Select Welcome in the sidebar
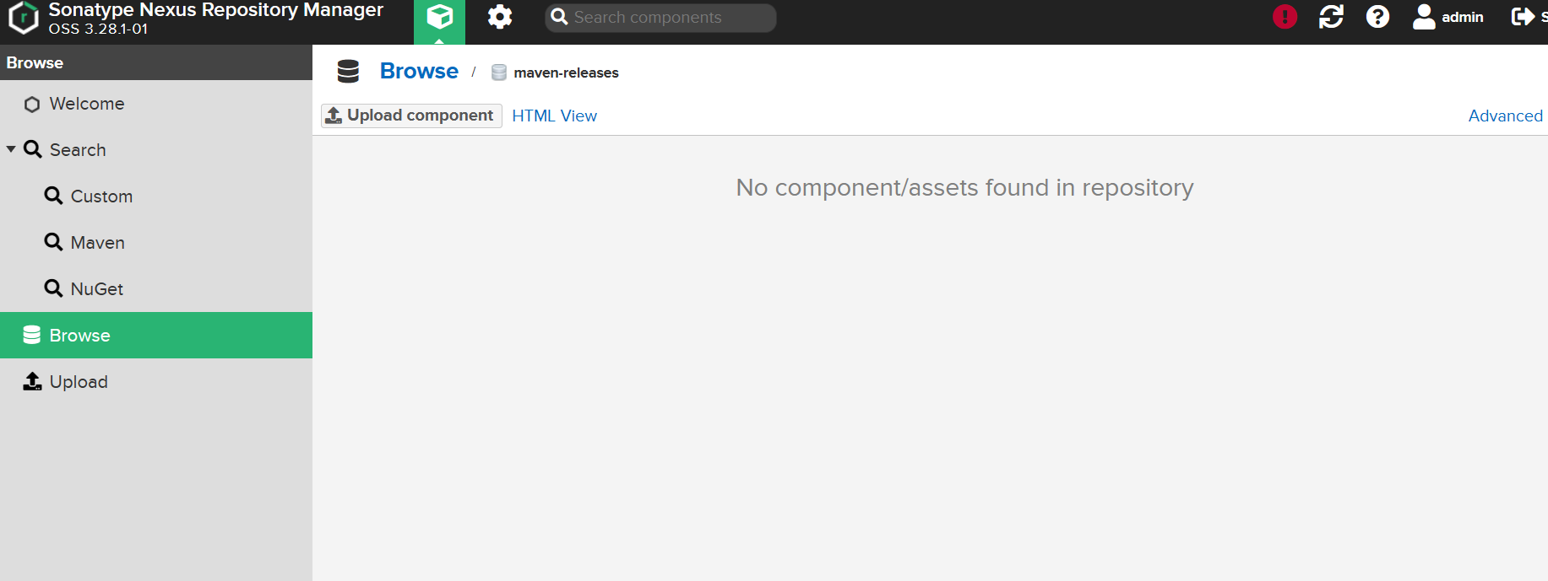This screenshot has width=1548, height=581. tap(86, 104)
